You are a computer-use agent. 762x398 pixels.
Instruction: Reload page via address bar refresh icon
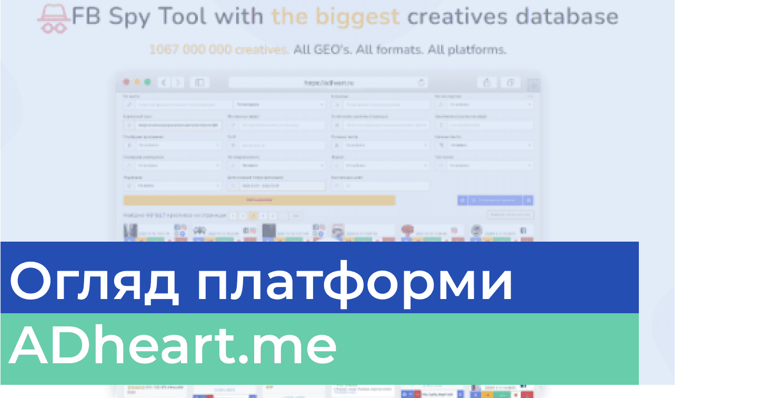(x=421, y=82)
